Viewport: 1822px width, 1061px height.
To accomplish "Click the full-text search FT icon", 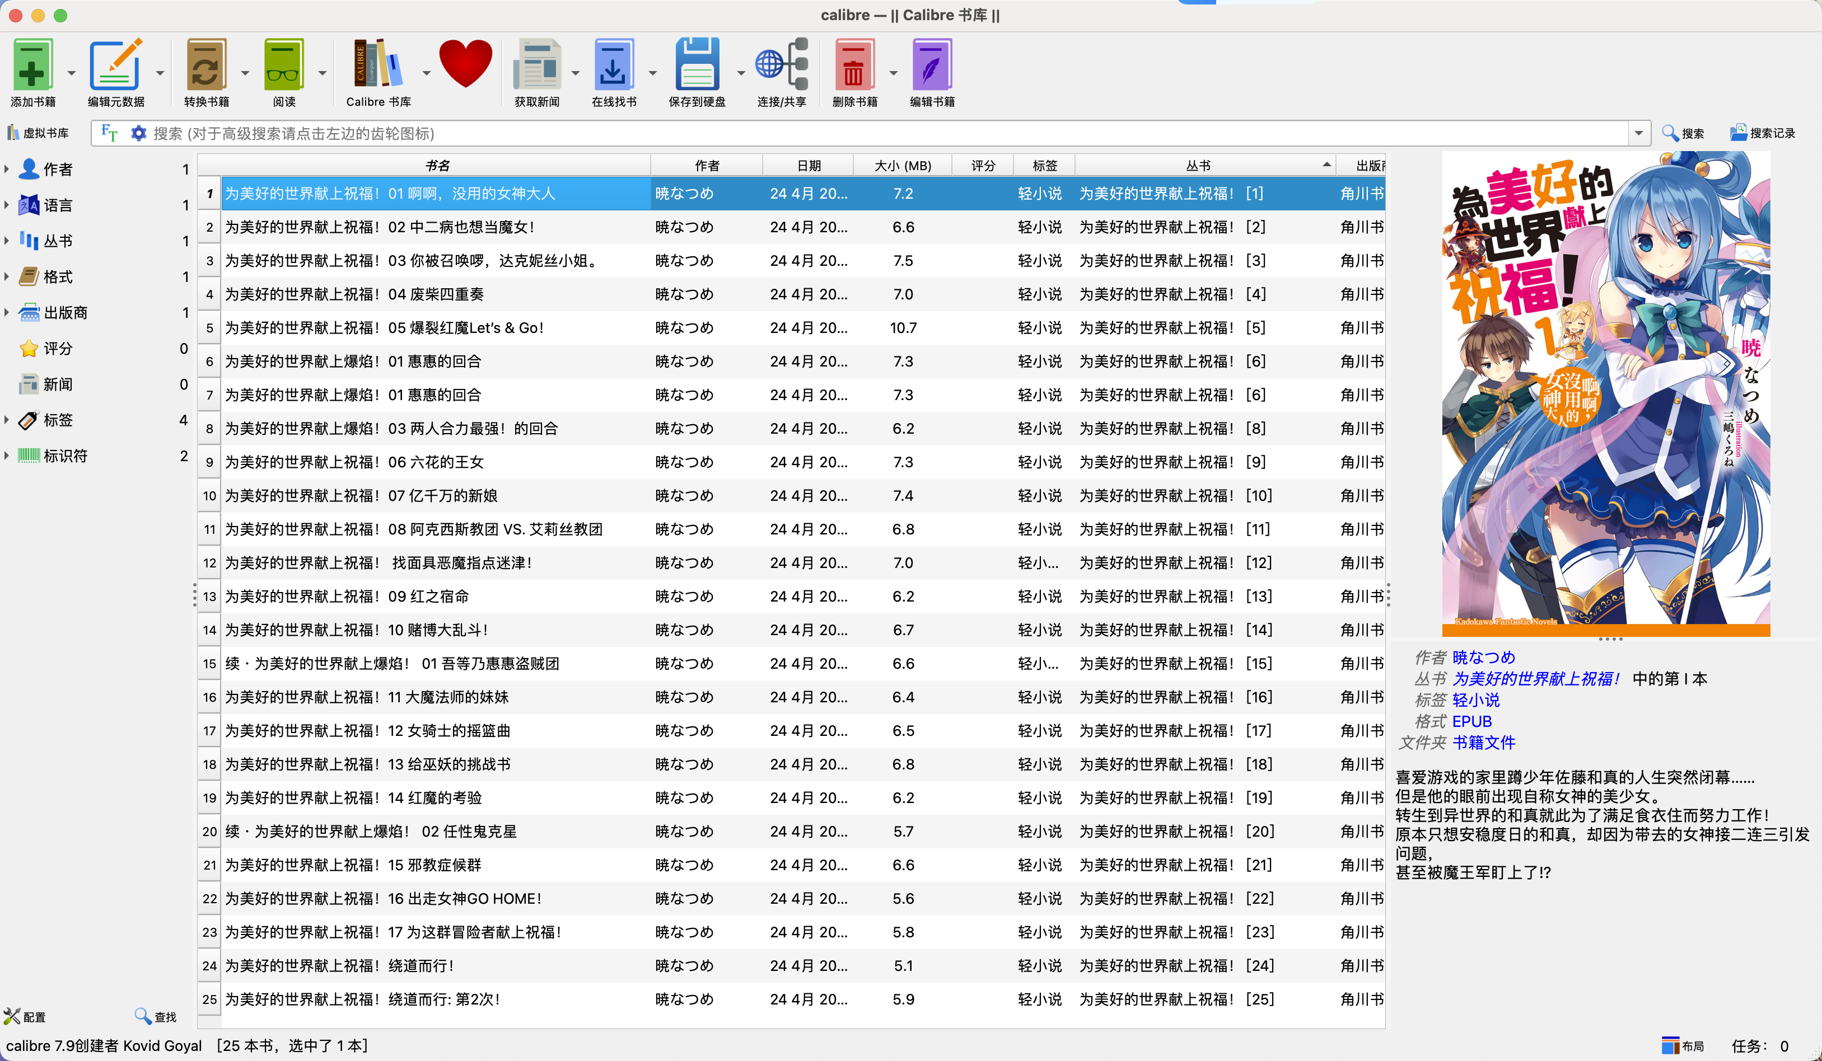I will coord(109,133).
